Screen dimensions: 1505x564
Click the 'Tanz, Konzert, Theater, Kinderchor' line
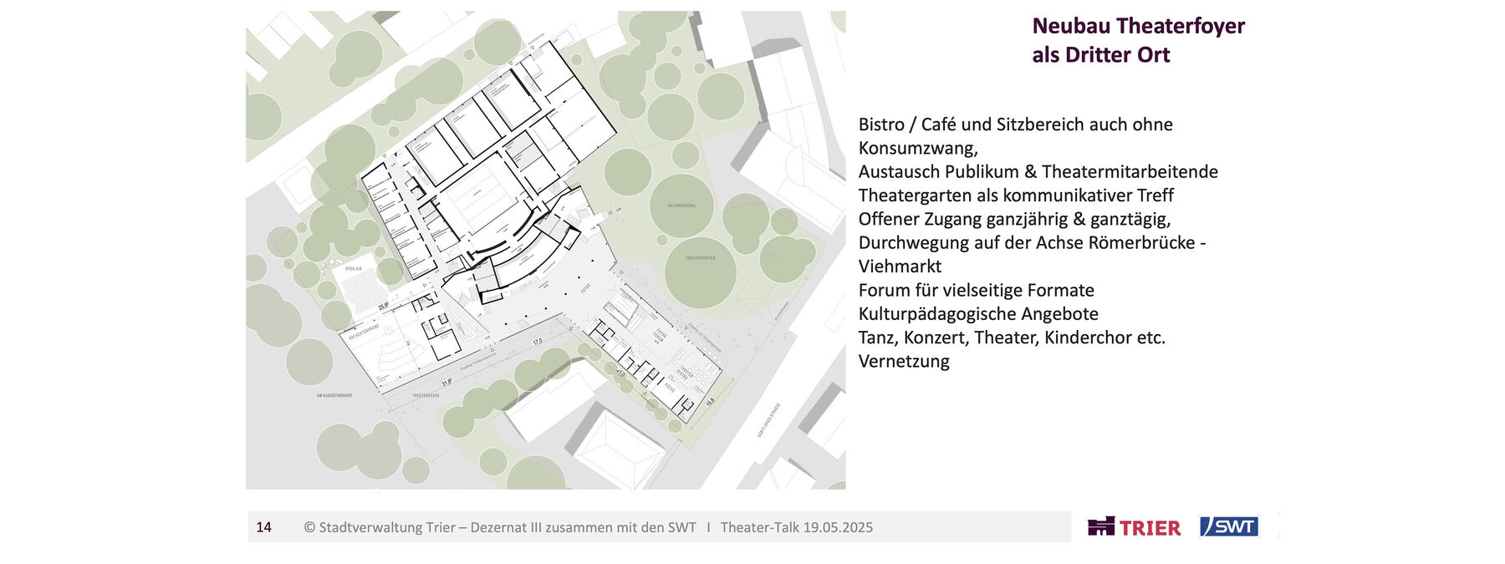pos(1012,338)
